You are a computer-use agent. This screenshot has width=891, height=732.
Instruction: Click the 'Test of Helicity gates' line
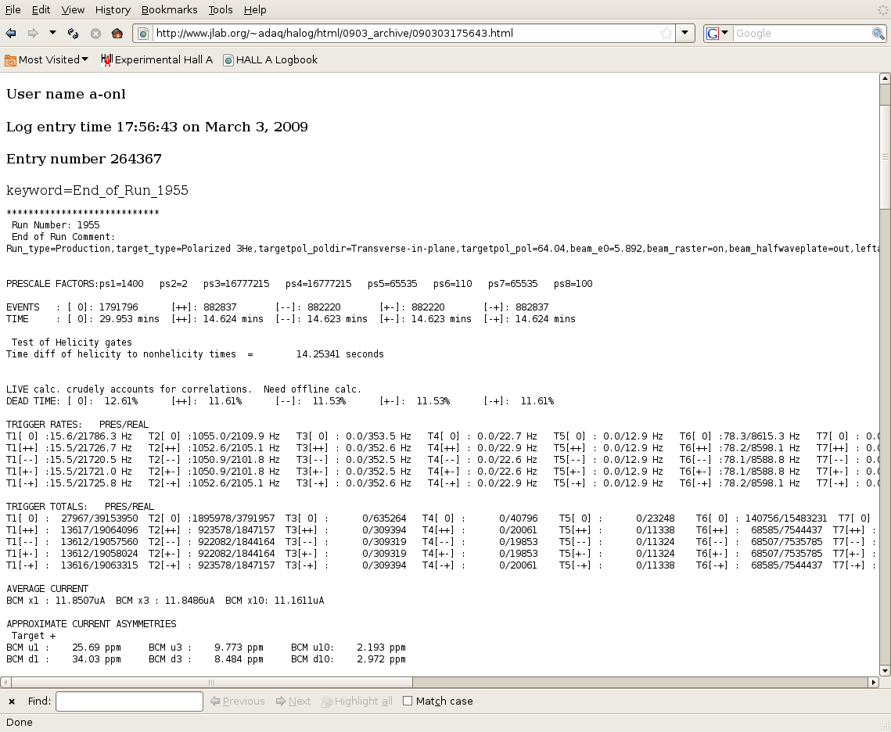point(72,342)
